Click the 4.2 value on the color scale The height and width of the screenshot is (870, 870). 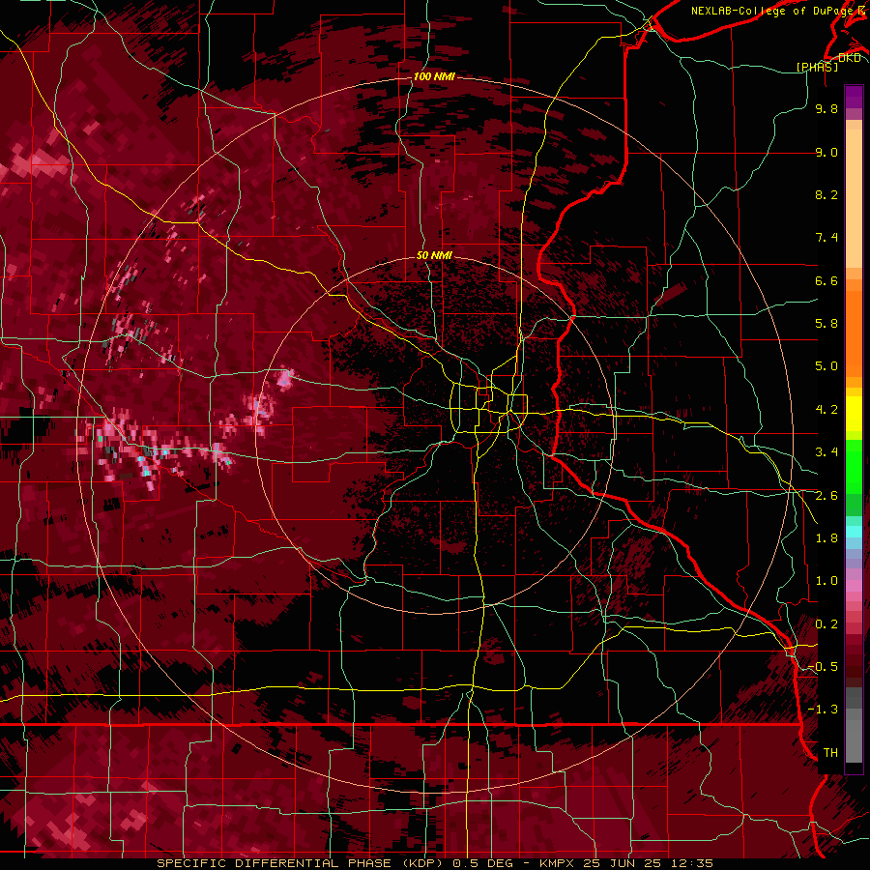826,410
